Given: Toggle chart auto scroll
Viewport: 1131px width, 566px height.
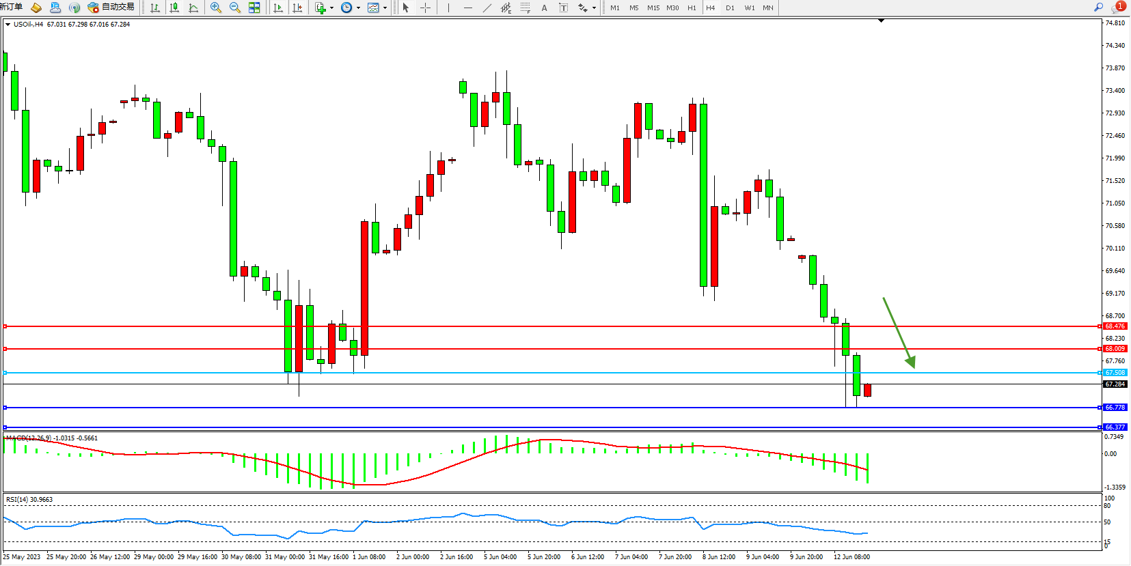Looking at the screenshot, I should [278, 8].
